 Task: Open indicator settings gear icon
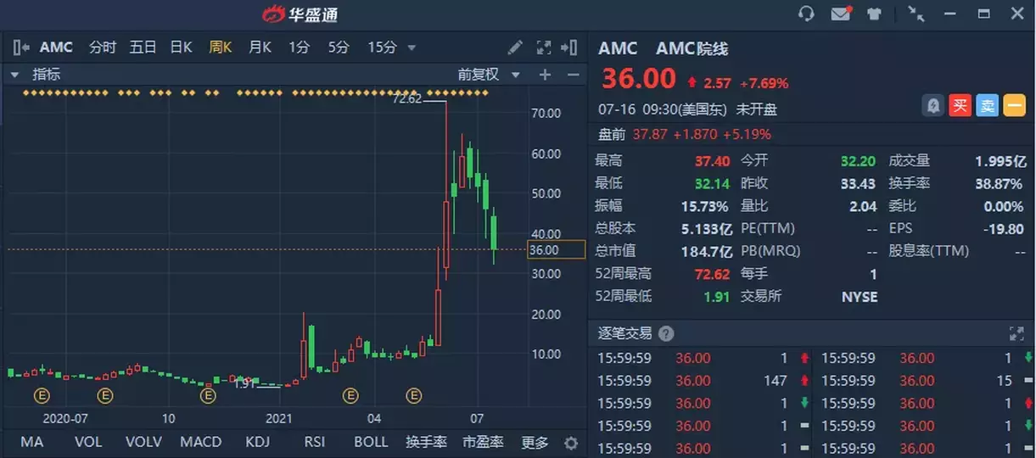[x=571, y=443]
